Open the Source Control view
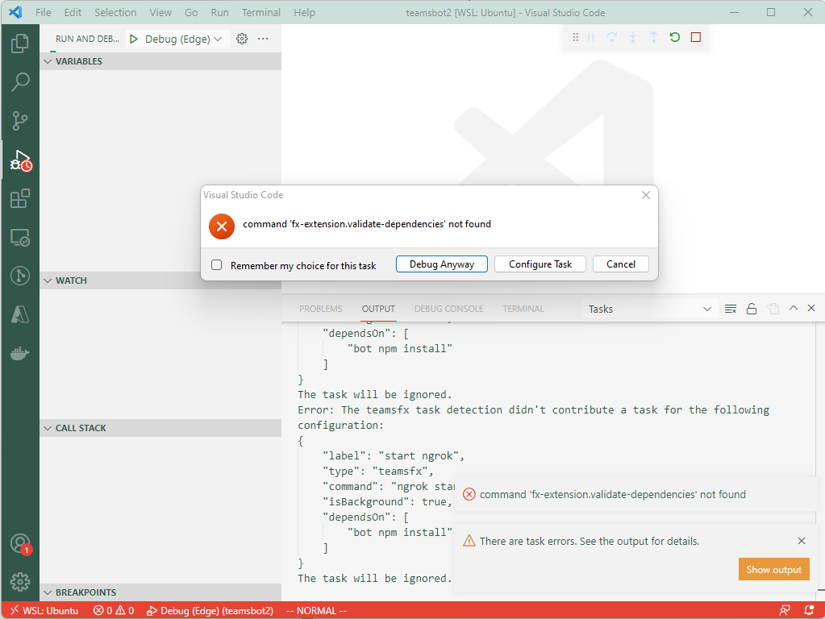825x619 pixels. coord(19,121)
